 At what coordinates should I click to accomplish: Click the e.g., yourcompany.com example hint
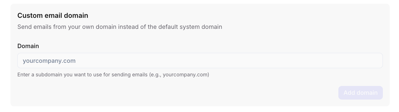179,75
